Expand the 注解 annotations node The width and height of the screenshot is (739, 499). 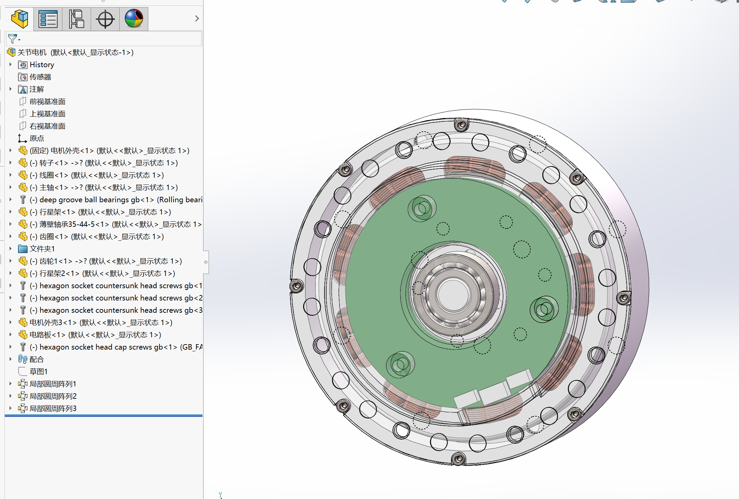pyautogui.click(x=11, y=89)
